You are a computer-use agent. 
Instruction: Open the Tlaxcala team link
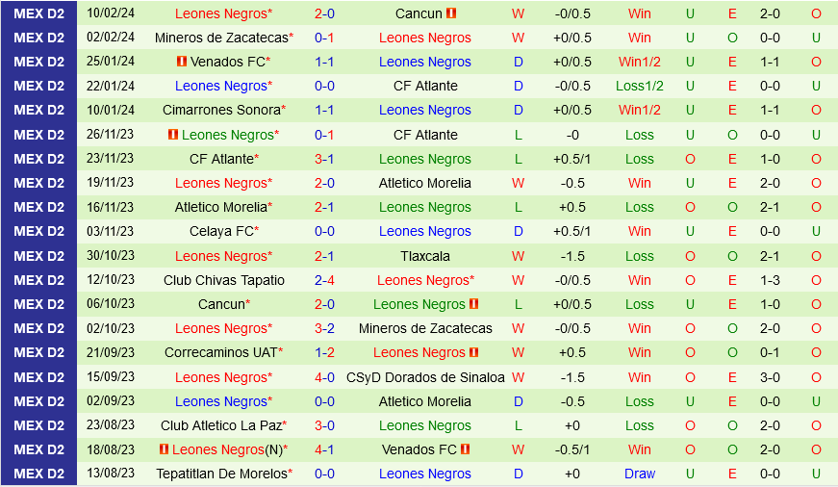(425, 256)
